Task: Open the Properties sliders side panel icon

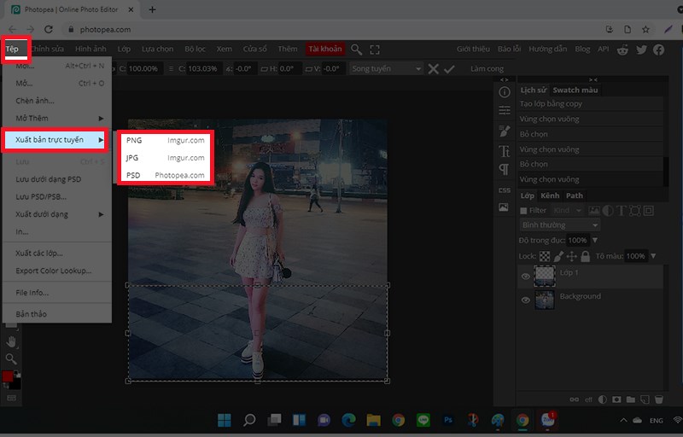Action: coord(505,111)
